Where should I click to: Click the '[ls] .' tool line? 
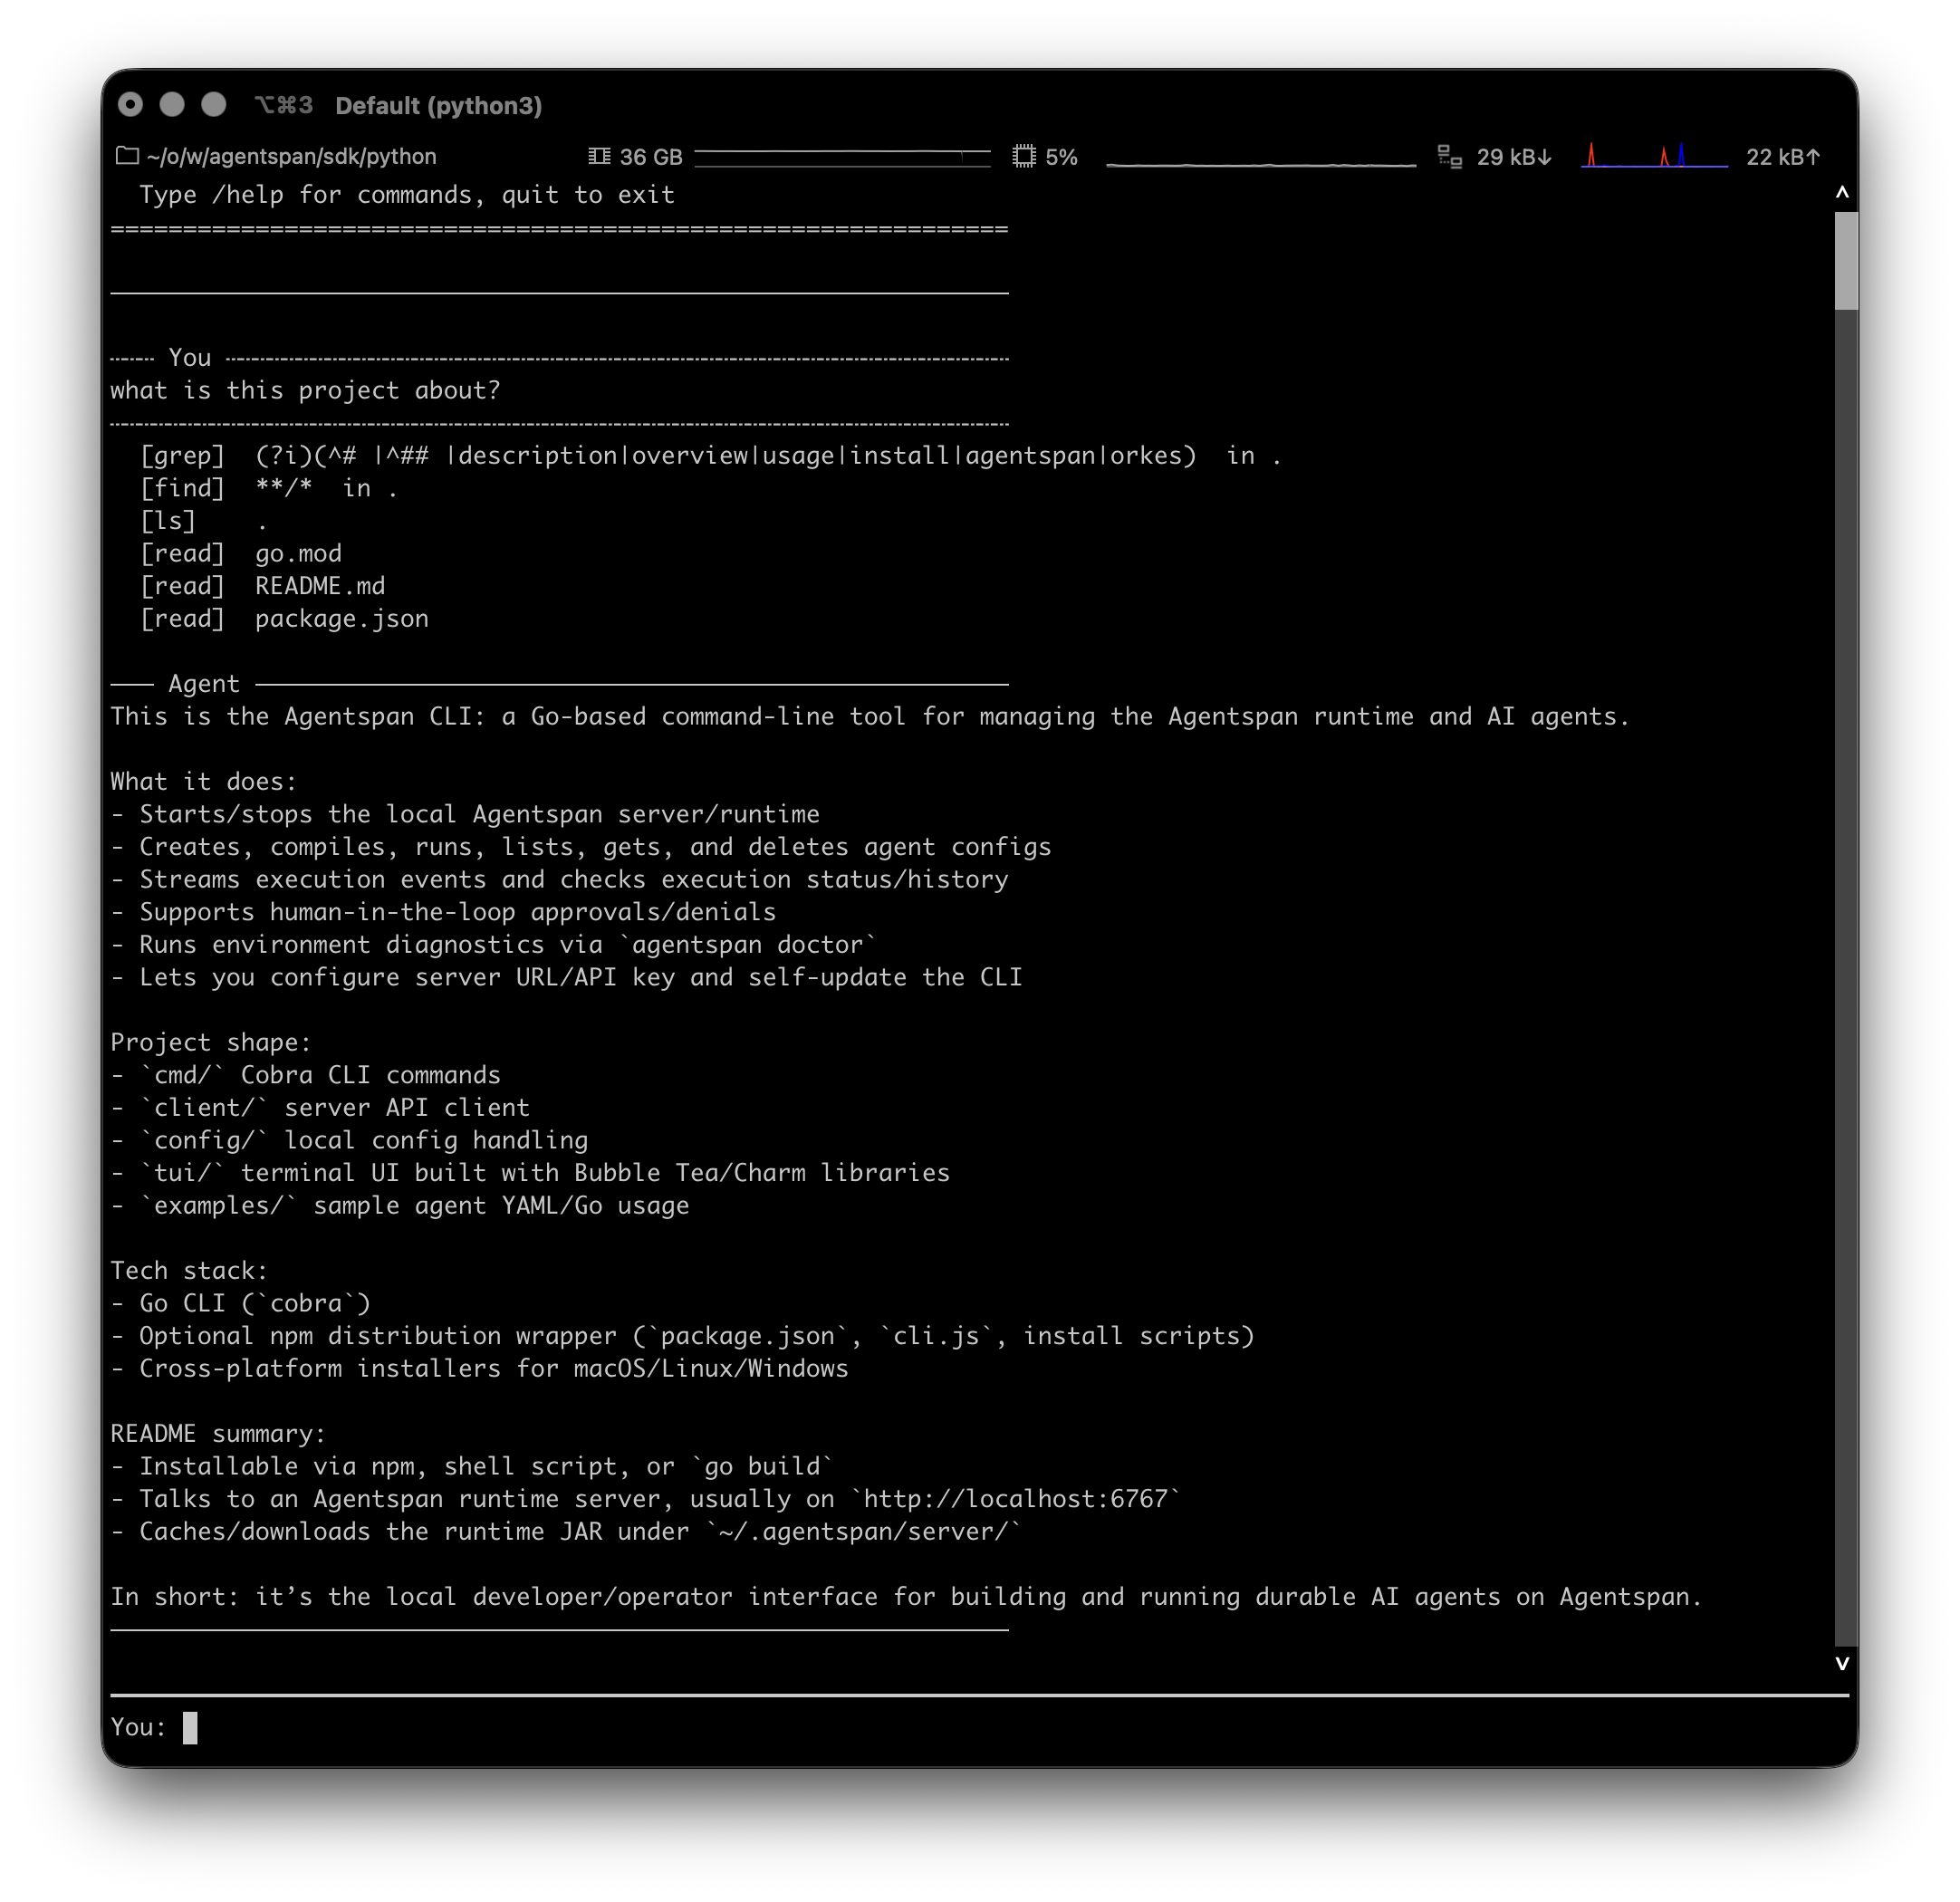pyautogui.click(x=204, y=521)
